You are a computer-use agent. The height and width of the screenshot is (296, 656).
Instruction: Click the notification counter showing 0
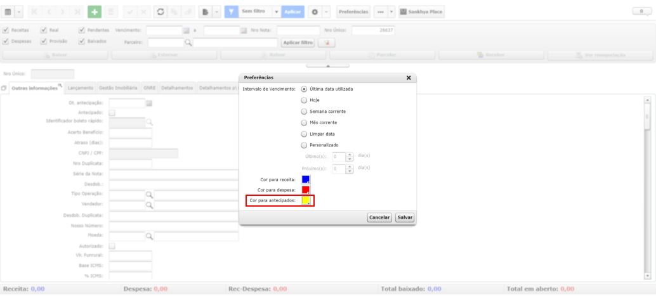pos(641,11)
